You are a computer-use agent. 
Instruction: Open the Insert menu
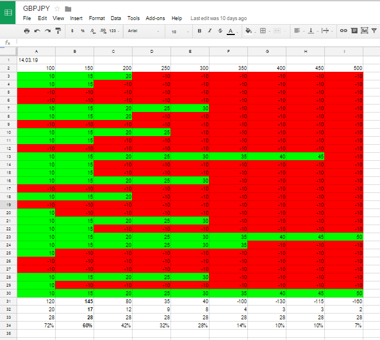coord(76,18)
